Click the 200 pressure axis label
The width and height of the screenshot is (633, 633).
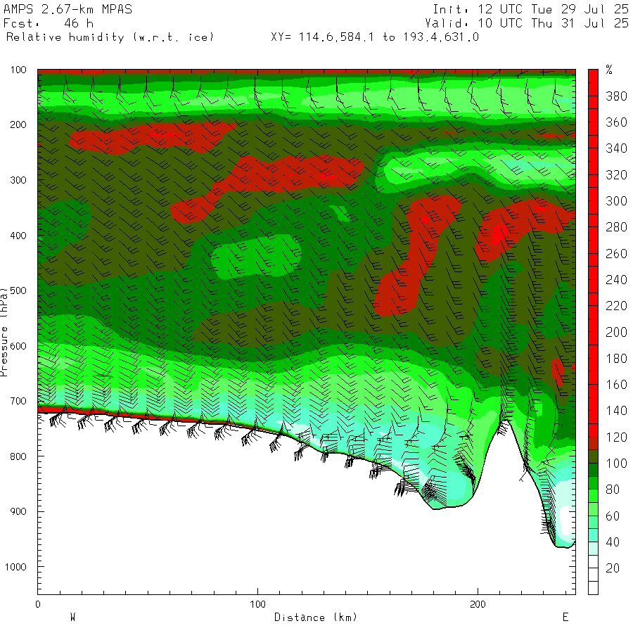click(18, 124)
